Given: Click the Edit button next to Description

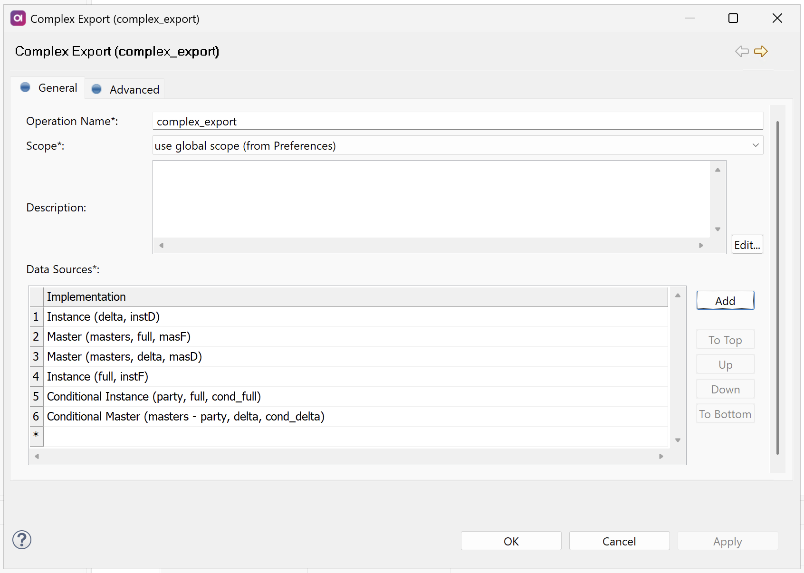Looking at the screenshot, I should point(747,244).
